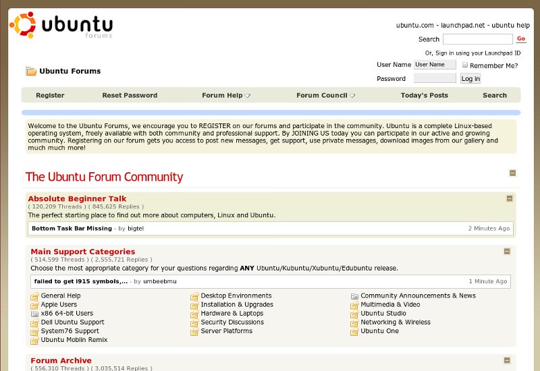540x371 pixels.
Task: Click the Desktop Environments folder icon
Action: (194, 296)
